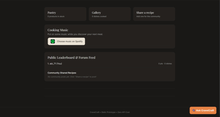Click 'Add one for the community' text

tap(148, 16)
